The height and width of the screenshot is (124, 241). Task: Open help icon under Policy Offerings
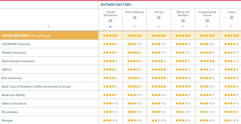pos(135,17)
